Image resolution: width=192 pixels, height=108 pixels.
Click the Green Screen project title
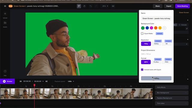[19, 6]
